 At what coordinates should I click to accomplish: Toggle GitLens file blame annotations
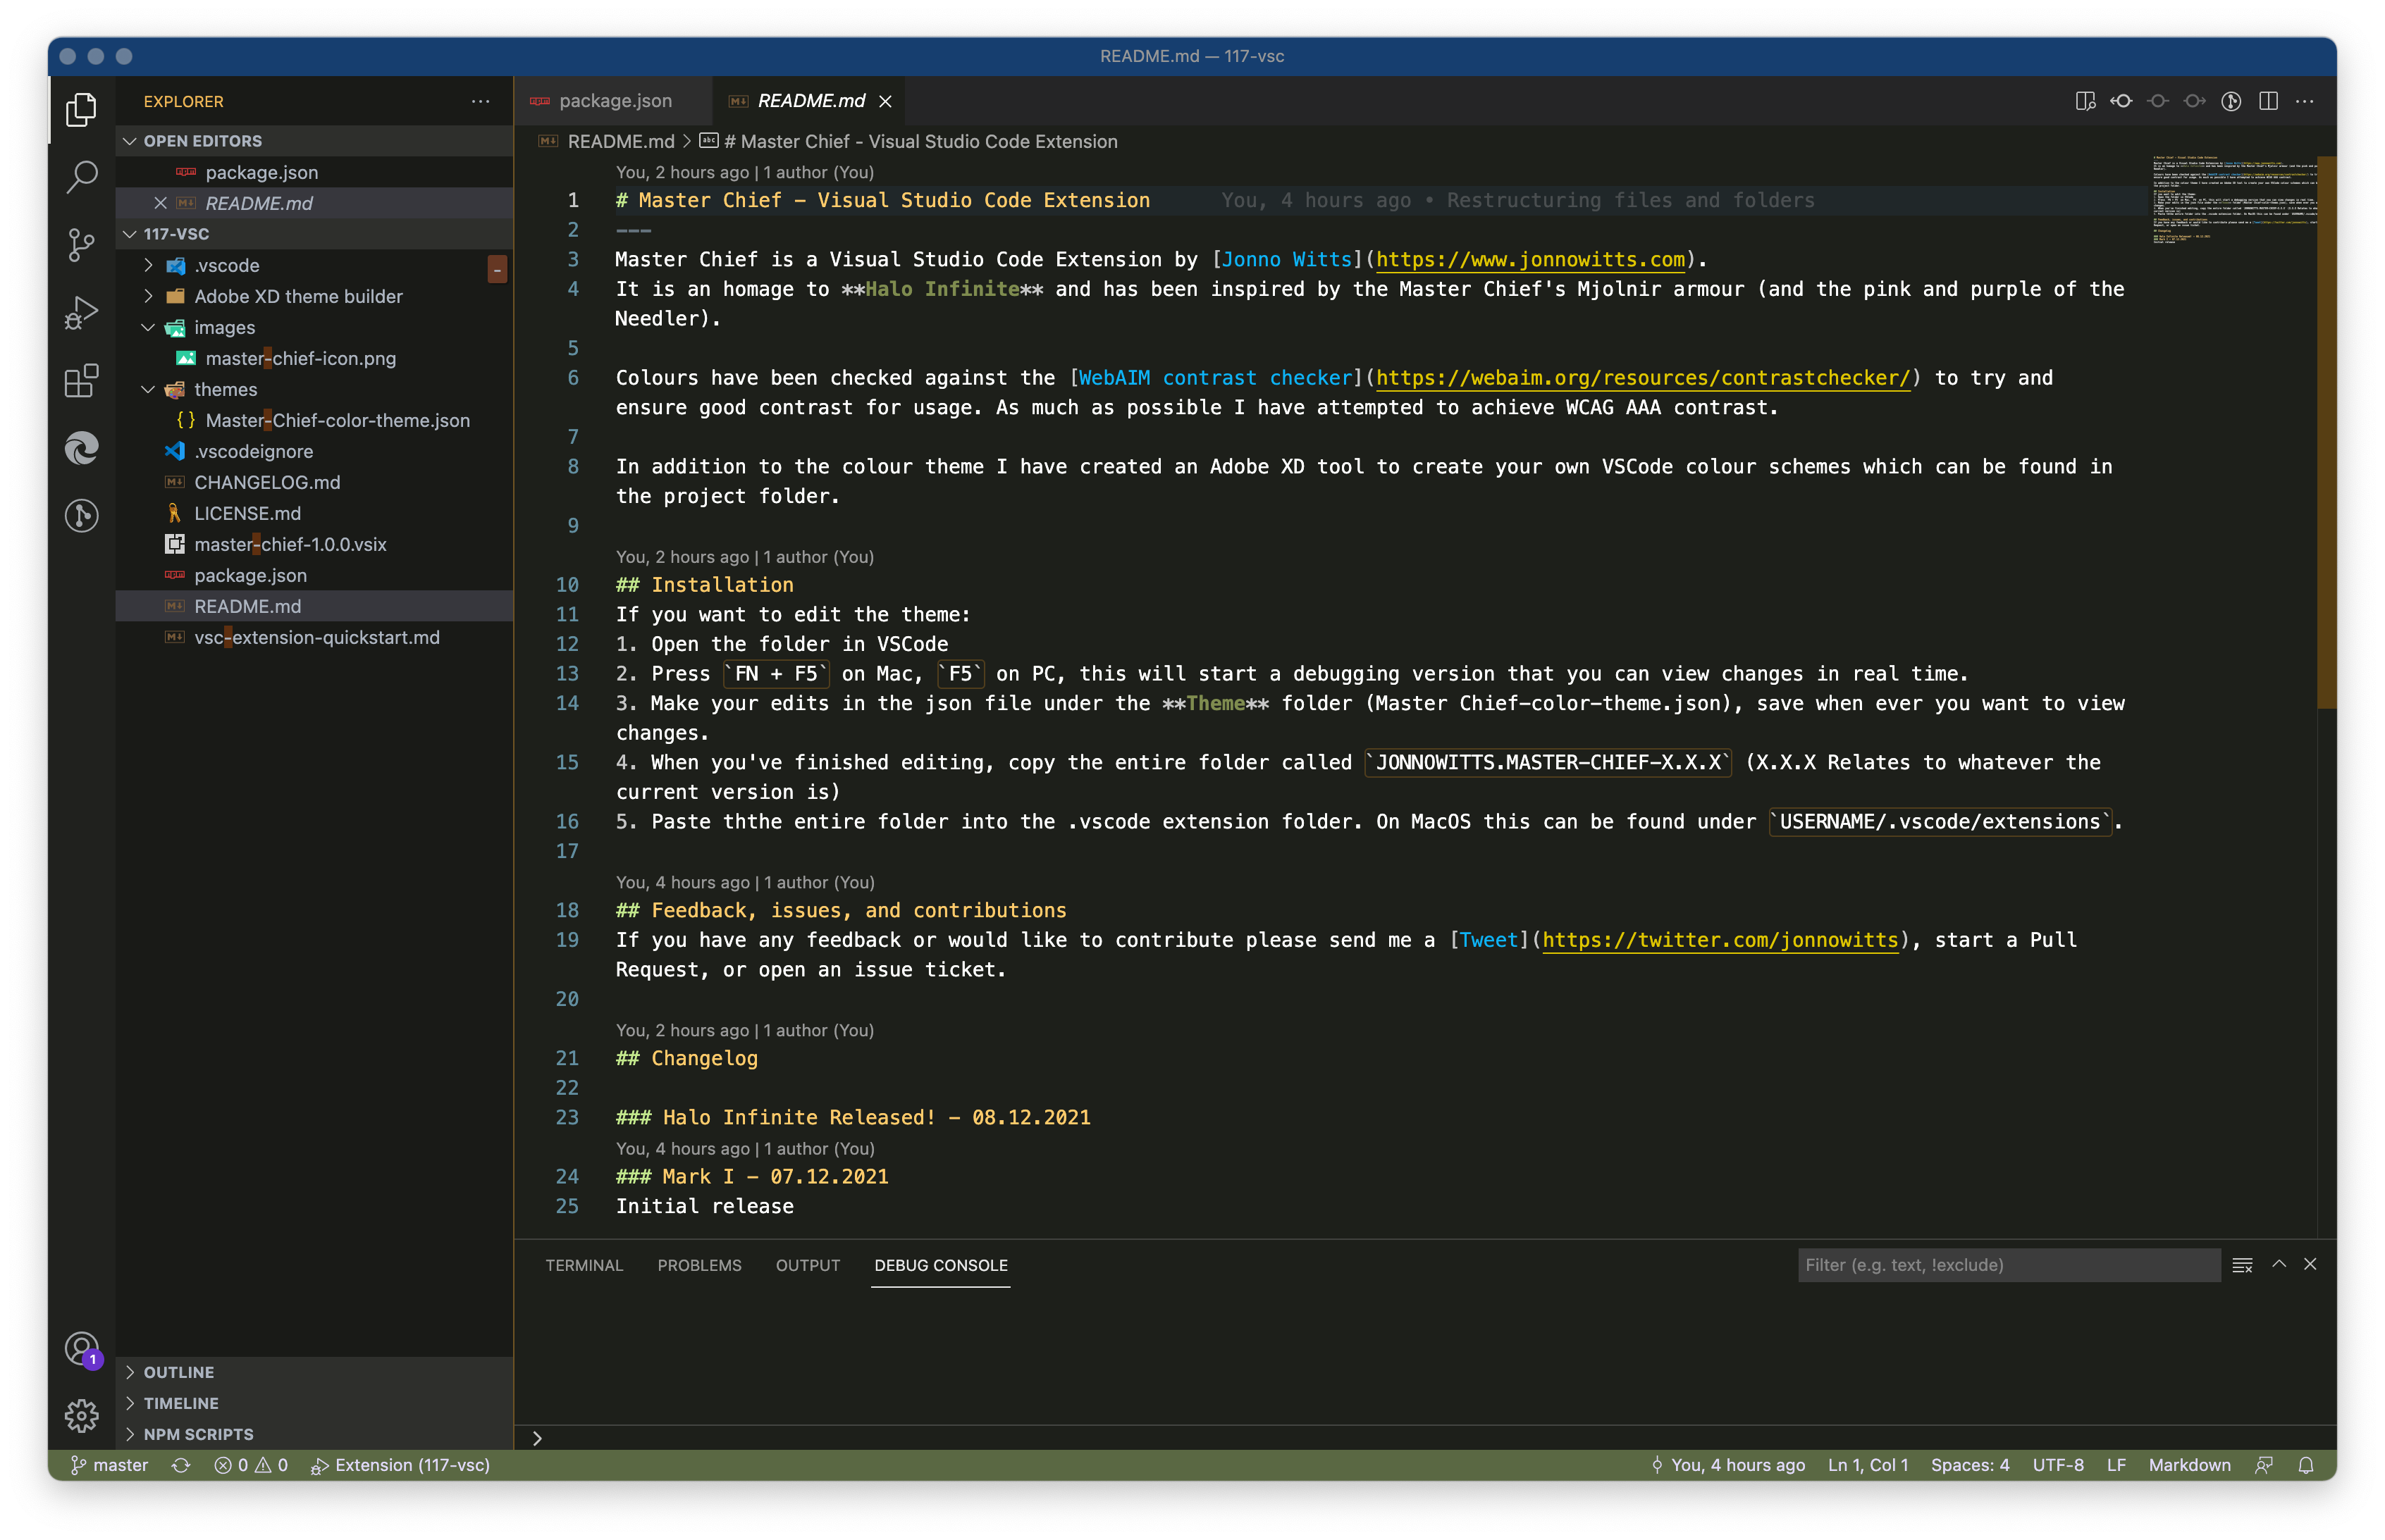(x=2231, y=101)
